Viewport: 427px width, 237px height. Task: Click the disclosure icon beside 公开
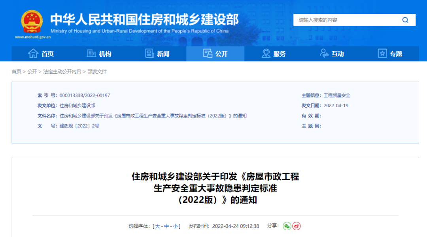[208, 53]
